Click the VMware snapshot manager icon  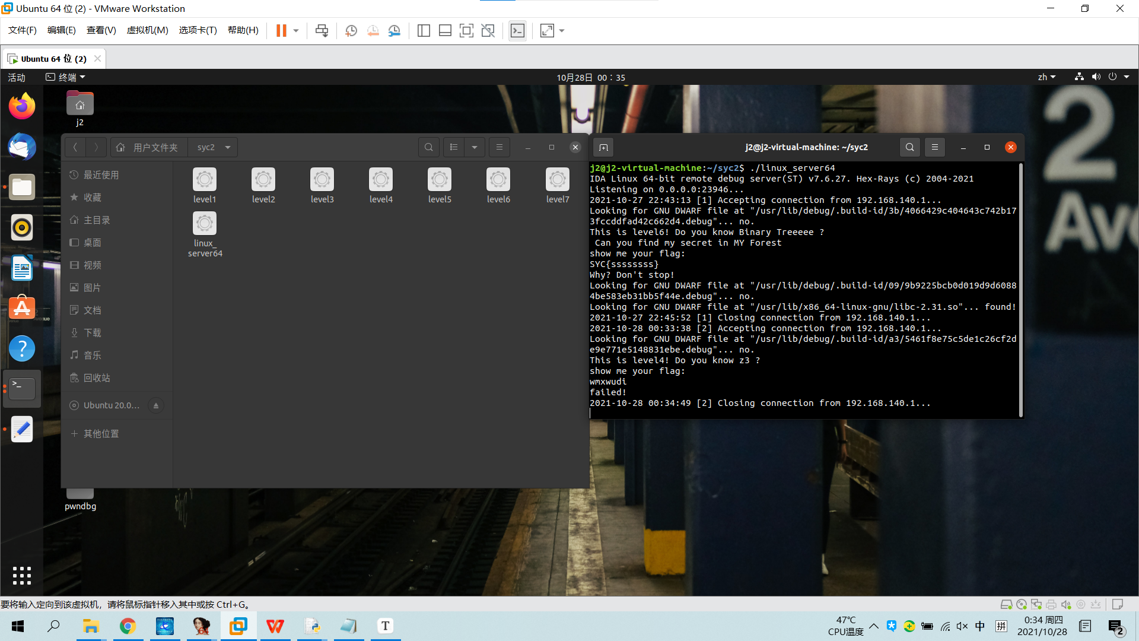[x=394, y=31]
